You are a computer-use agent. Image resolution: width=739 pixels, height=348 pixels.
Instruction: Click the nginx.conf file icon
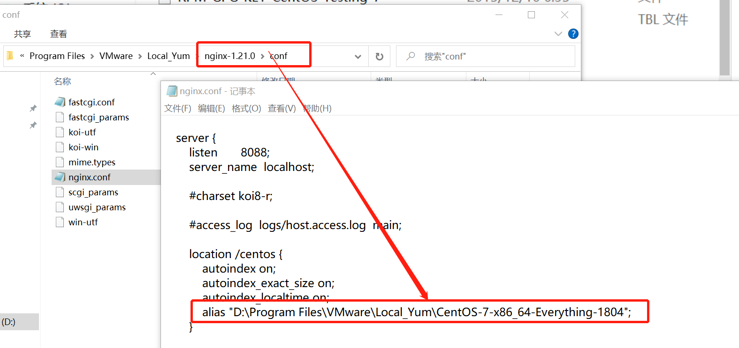tap(60, 177)
